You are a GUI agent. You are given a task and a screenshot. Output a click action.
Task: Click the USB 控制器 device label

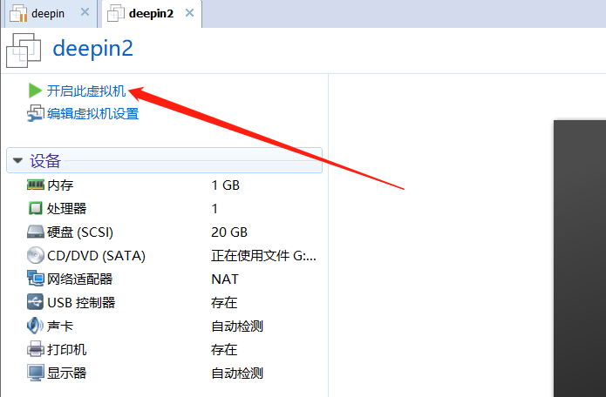(81, 302)
